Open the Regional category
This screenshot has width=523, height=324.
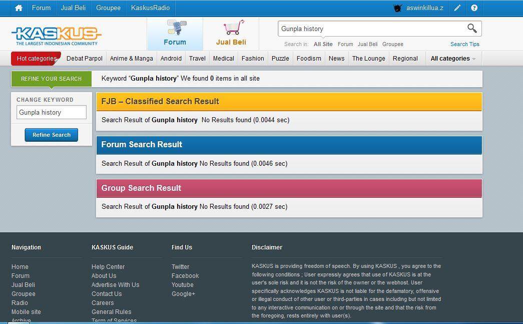(x=405, y=59)
